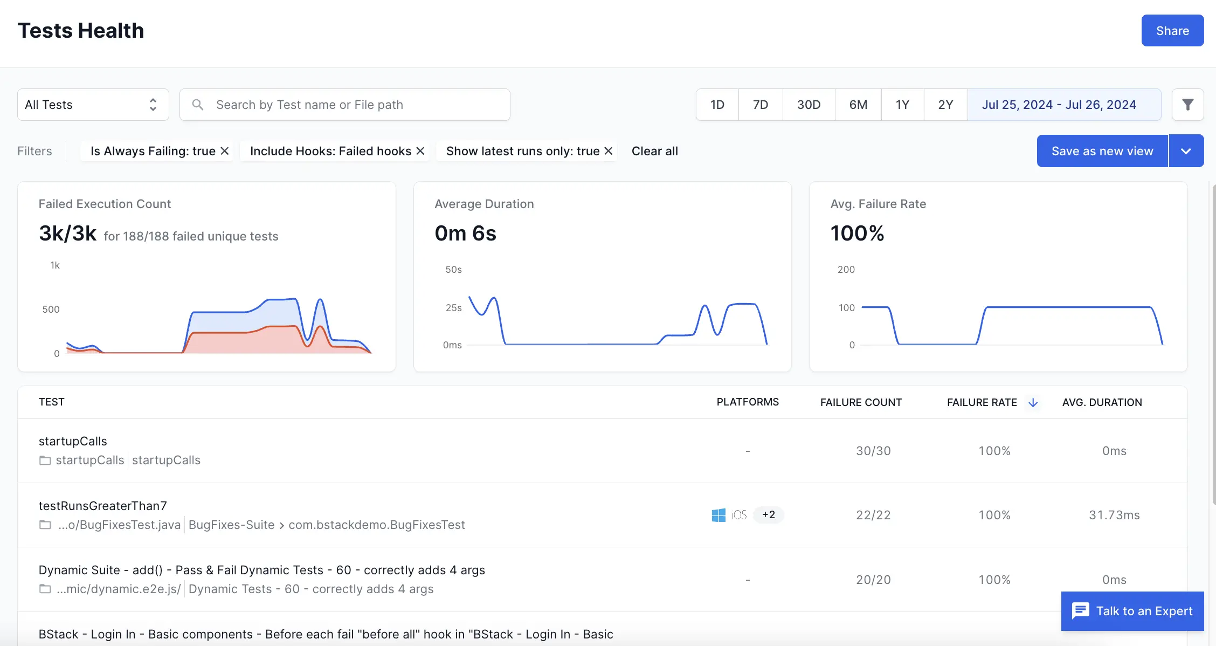The image size is (1216, 646).
Task: Open the filter funnel icon
Action: pos(1187,105)
